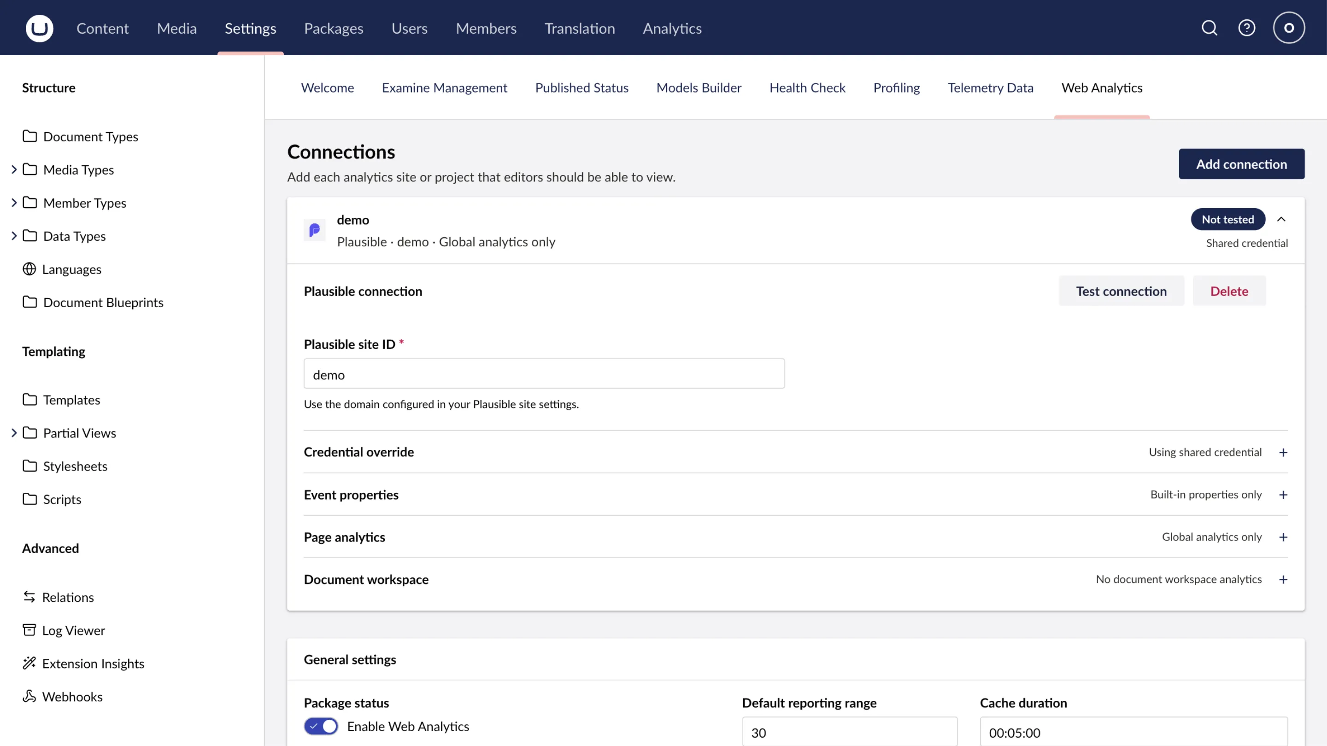Click the Scripts folder icon
The width and height of the screenshot is (1327, 746).
pos(30,499)
